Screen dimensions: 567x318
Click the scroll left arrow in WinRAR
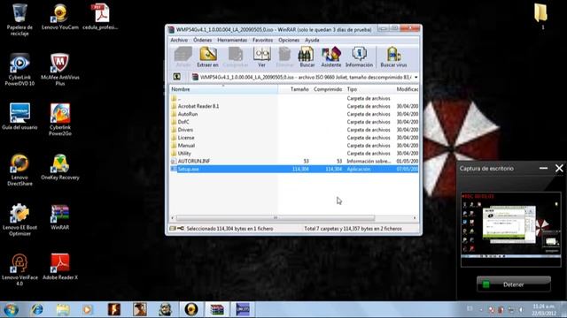coord(173,218)
